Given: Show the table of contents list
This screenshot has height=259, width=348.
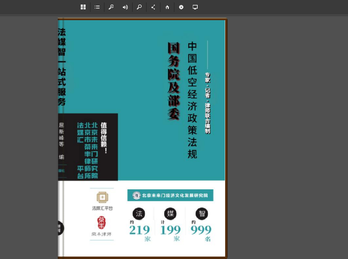Looking at the screenshot, I should click(97, 7).
